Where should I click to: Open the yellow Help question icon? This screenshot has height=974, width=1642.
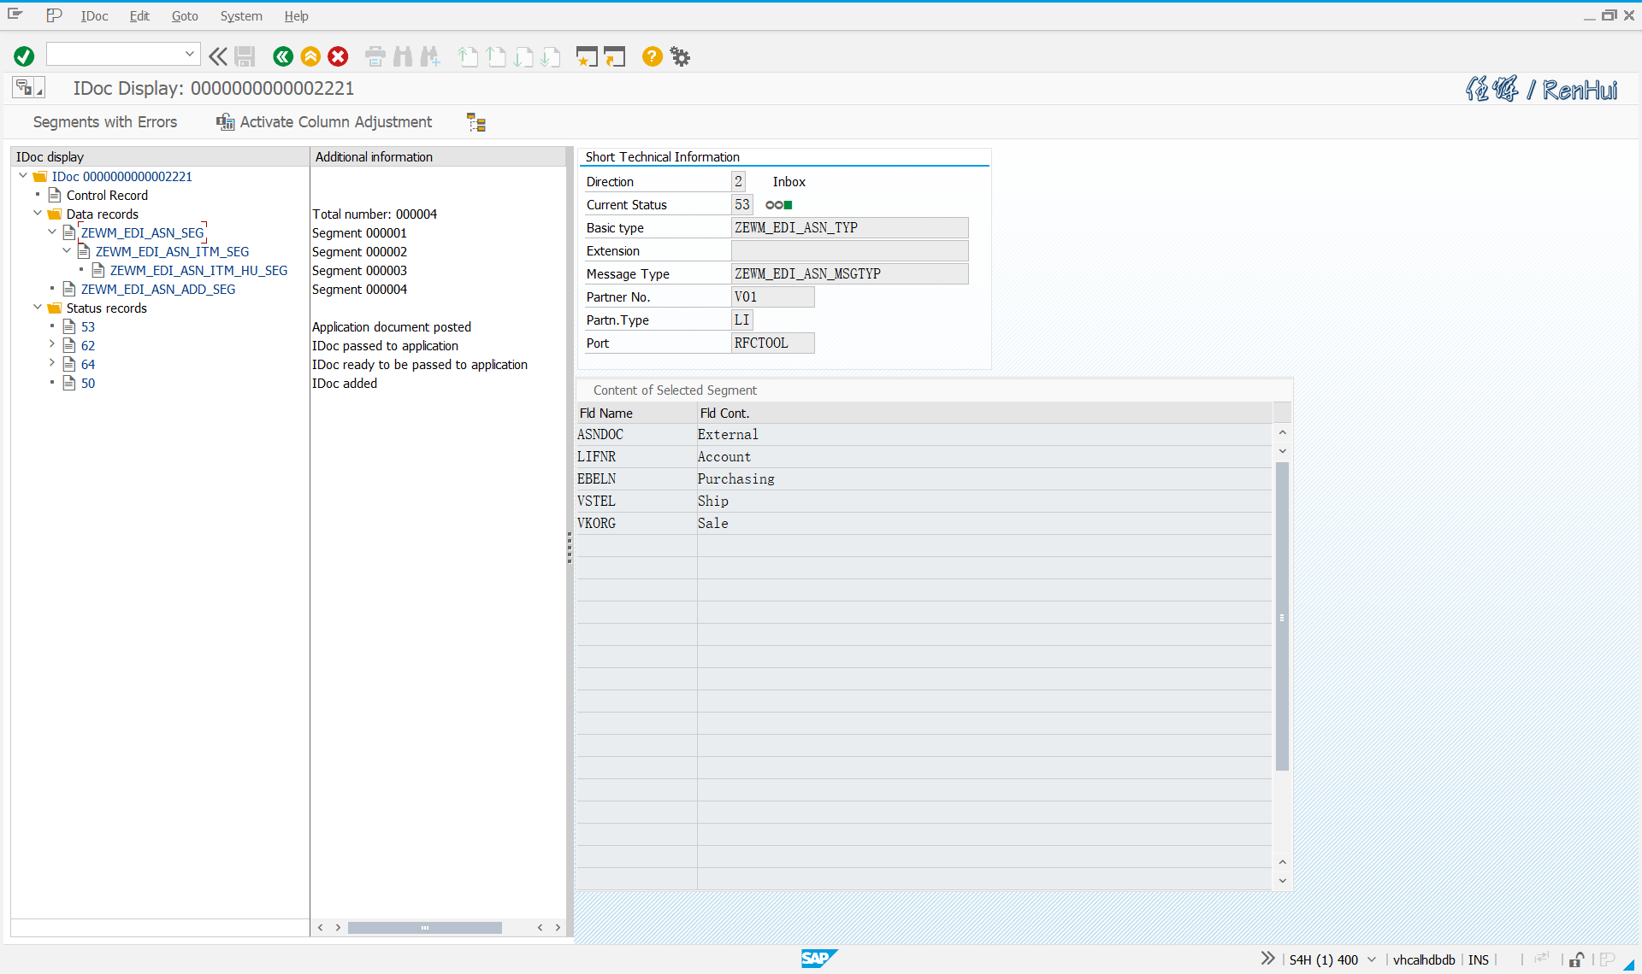[x=652, y=56]
